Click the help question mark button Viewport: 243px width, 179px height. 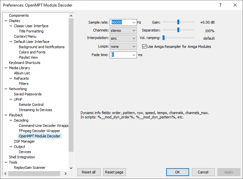click(220, 5)
